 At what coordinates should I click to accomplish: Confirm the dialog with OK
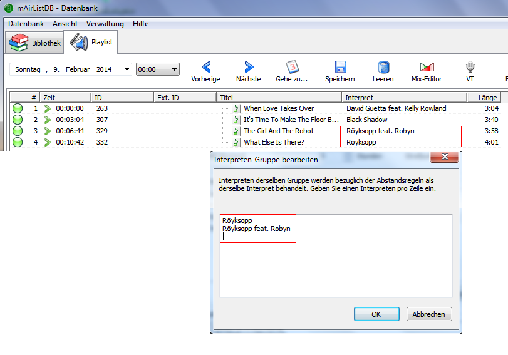376,314
